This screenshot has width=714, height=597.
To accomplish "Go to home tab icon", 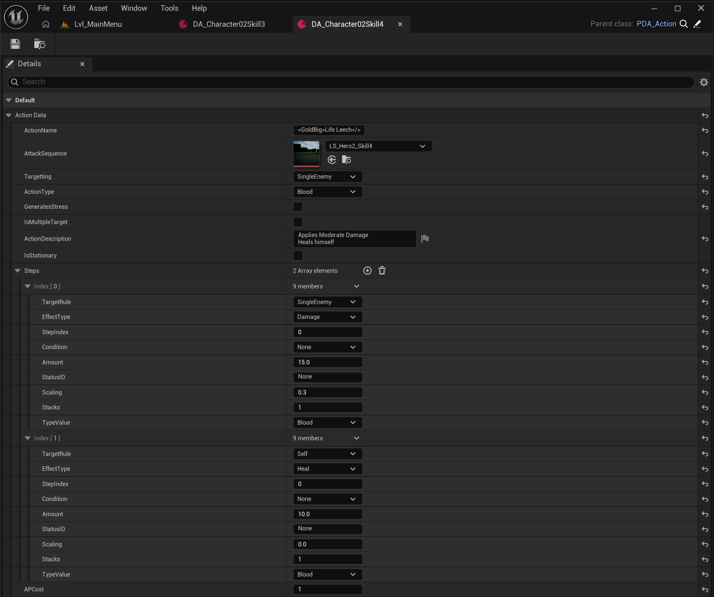I will [46, 24].
